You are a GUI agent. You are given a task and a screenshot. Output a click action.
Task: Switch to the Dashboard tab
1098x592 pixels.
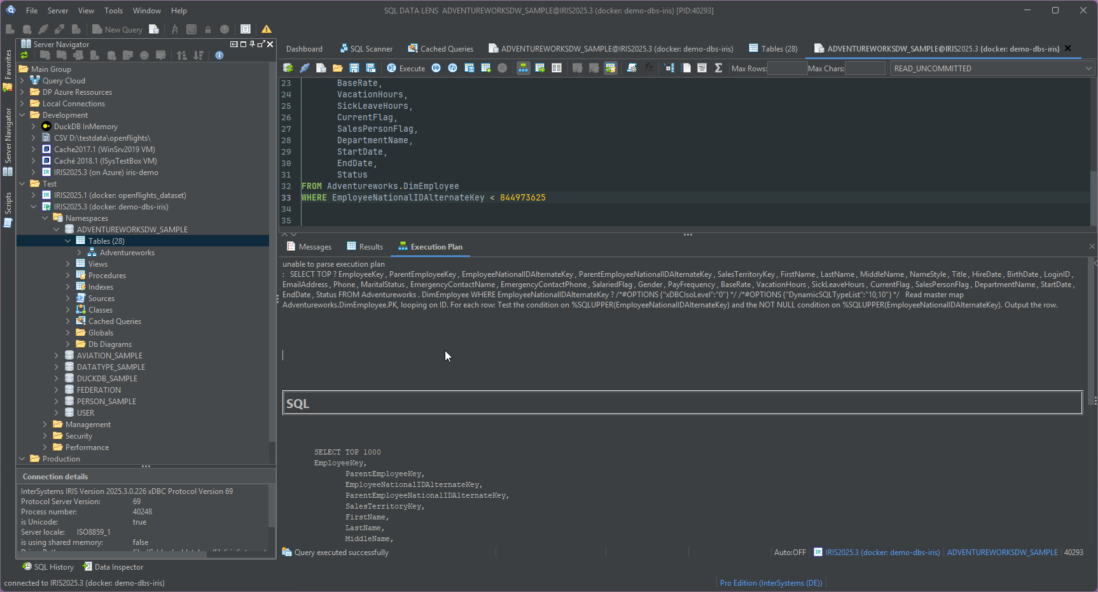coord(304,48)
